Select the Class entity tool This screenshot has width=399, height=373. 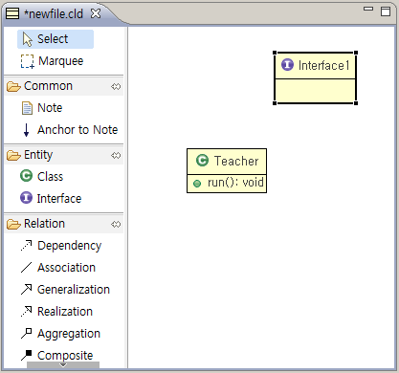point(42,176)
